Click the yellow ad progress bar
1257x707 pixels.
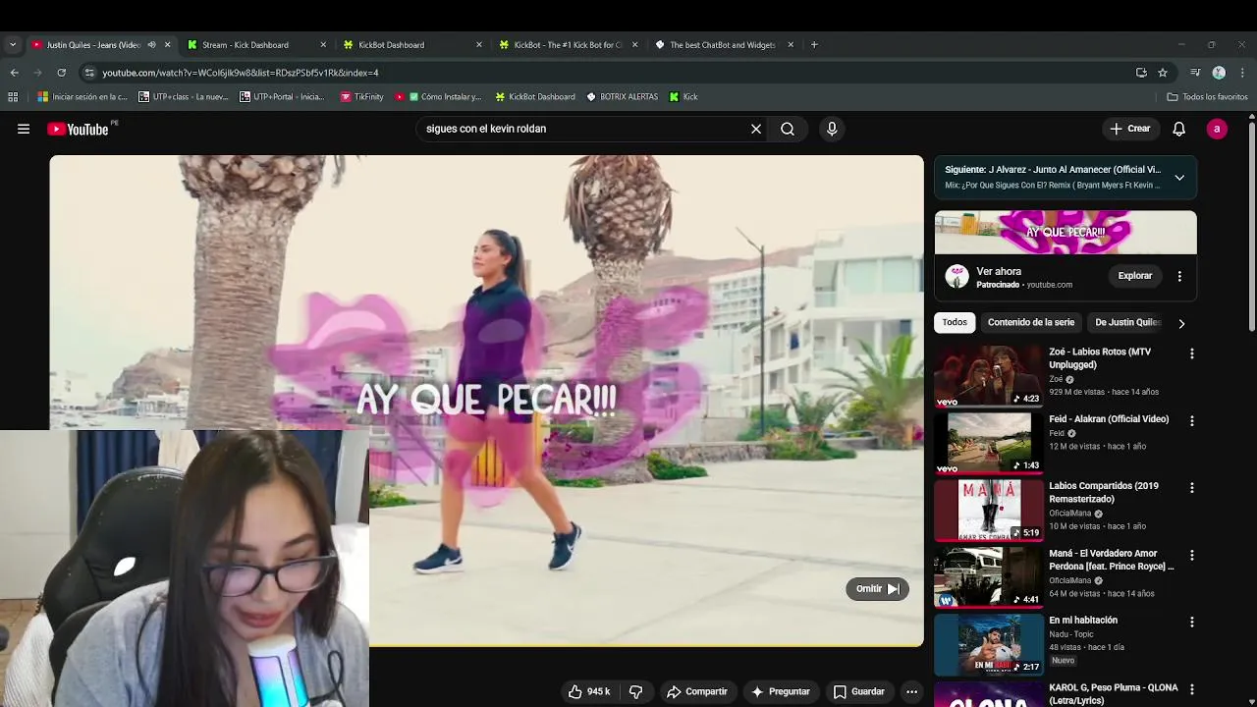click(646, 645)
